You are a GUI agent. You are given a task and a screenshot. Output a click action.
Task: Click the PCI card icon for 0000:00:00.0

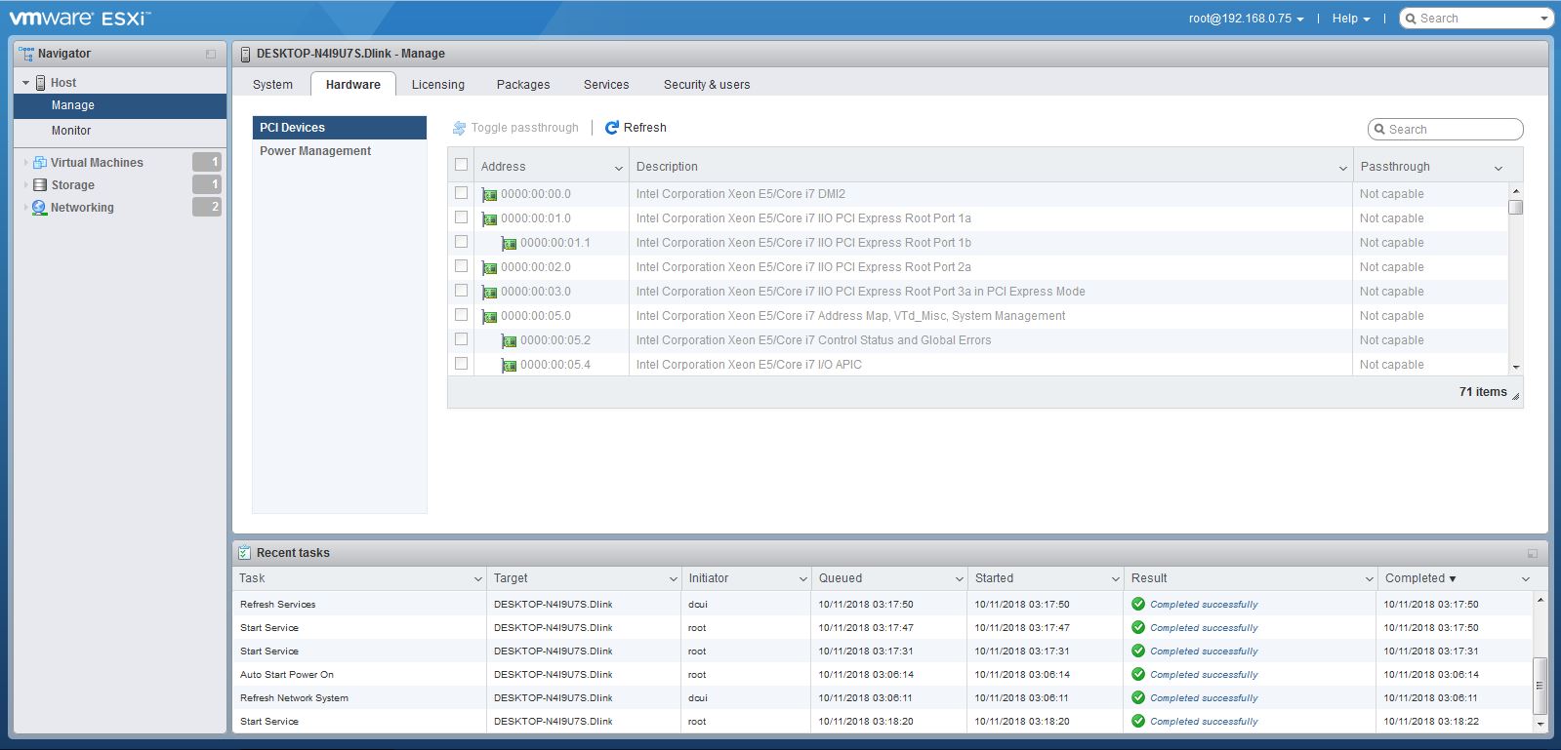click(x=490, y=194)
